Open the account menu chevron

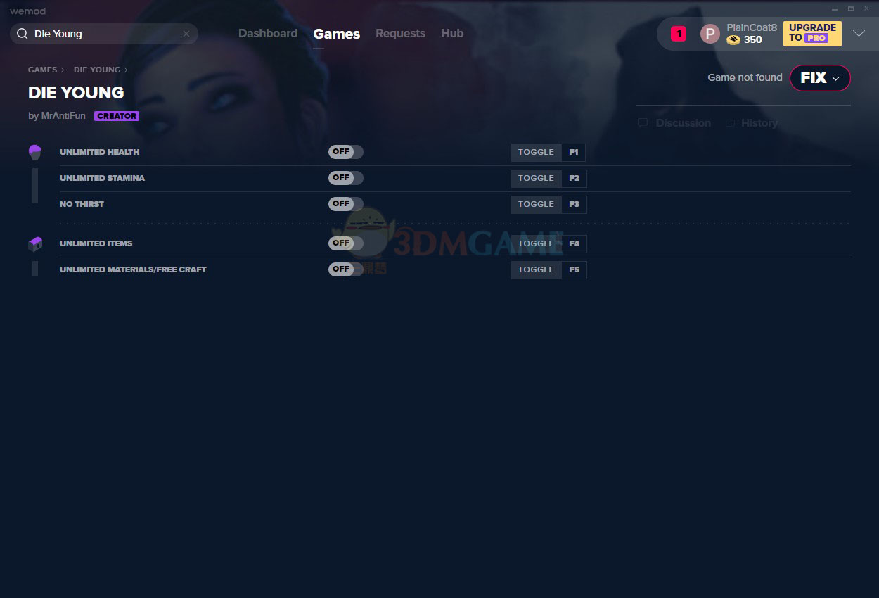(x=859, y=34)
